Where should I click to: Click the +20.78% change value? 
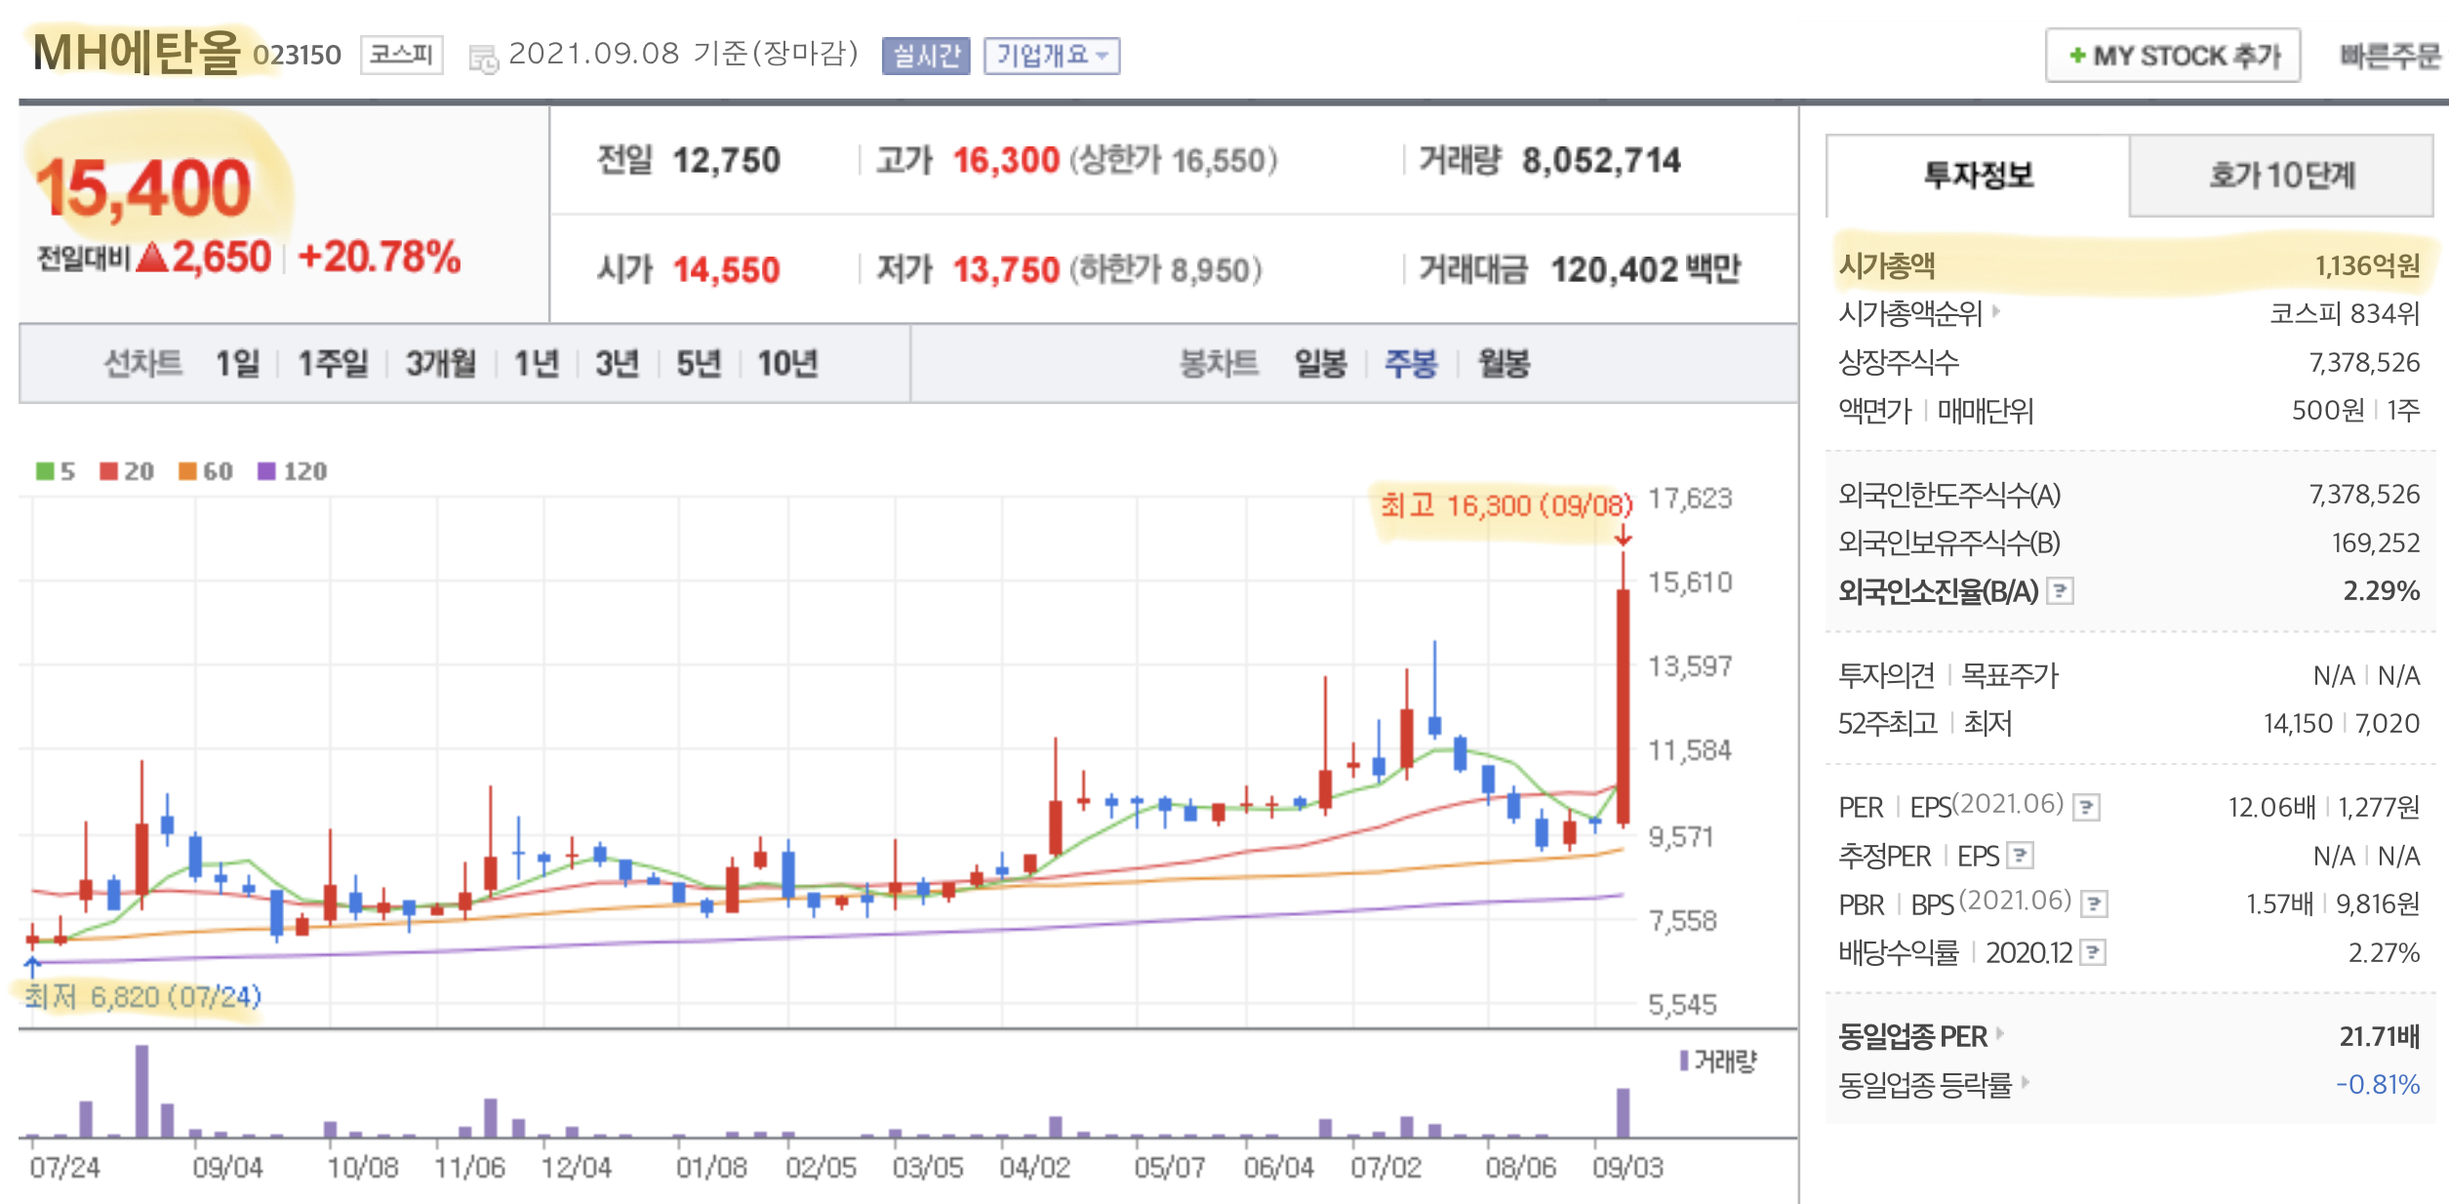(x=380, y=258)
